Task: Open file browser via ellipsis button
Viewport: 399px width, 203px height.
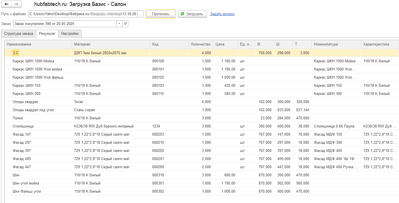Action: click(x=141, y=14)
